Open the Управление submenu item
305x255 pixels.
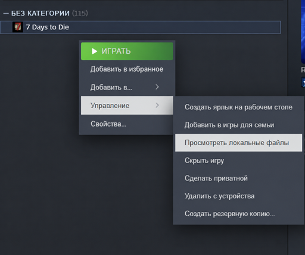click(127, 105)
